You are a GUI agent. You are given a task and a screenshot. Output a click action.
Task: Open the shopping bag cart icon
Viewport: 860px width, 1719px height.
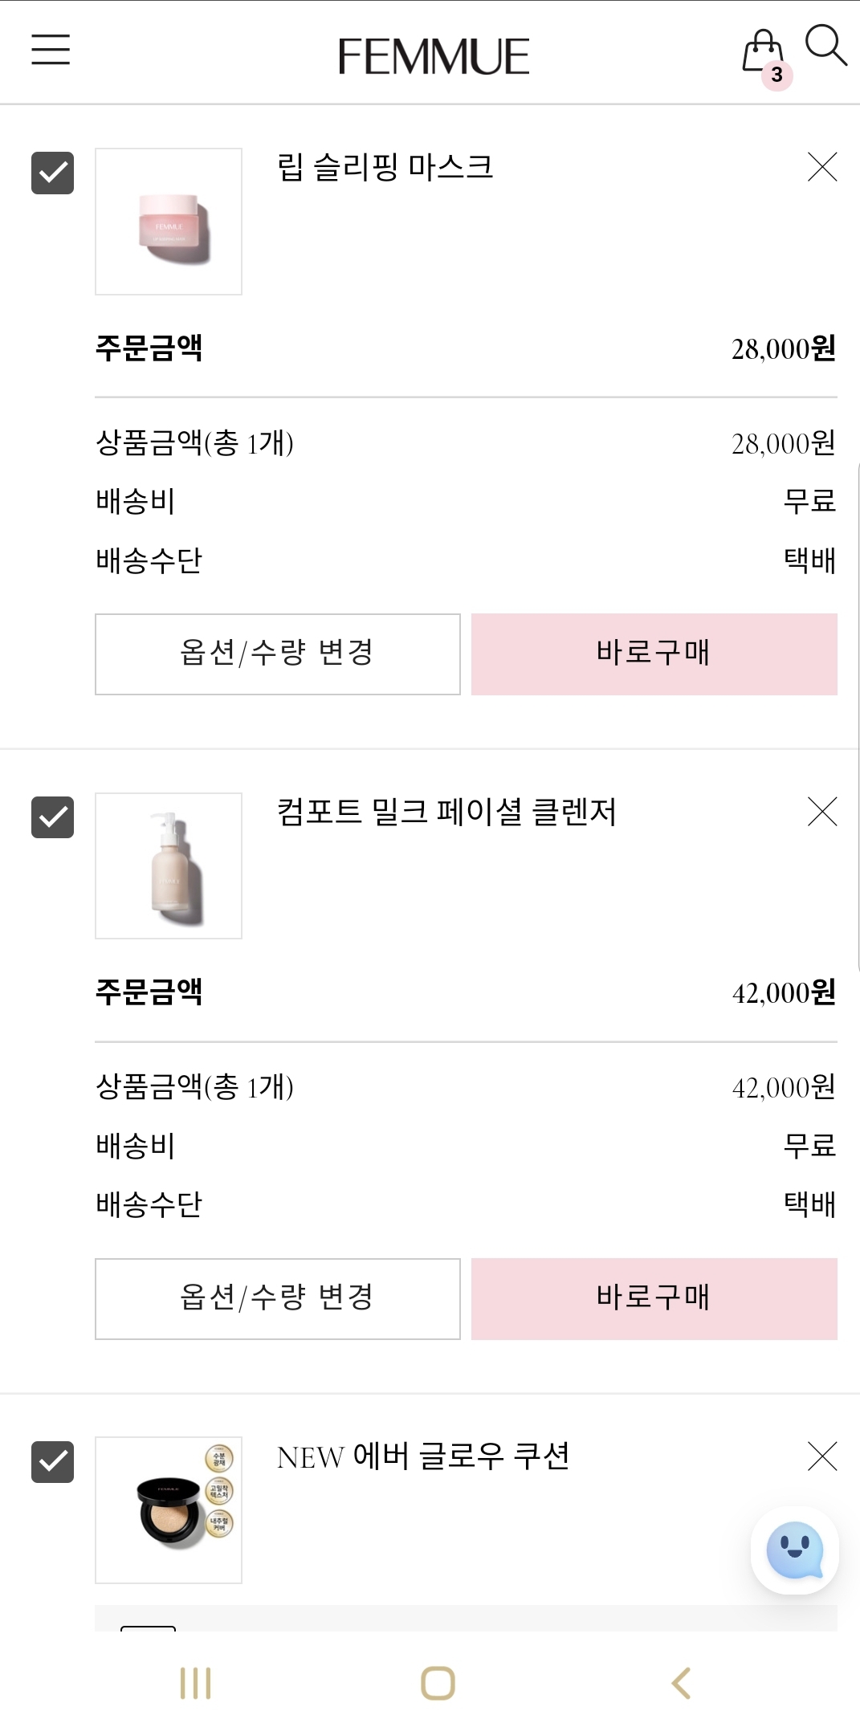[x=764, y=56]
